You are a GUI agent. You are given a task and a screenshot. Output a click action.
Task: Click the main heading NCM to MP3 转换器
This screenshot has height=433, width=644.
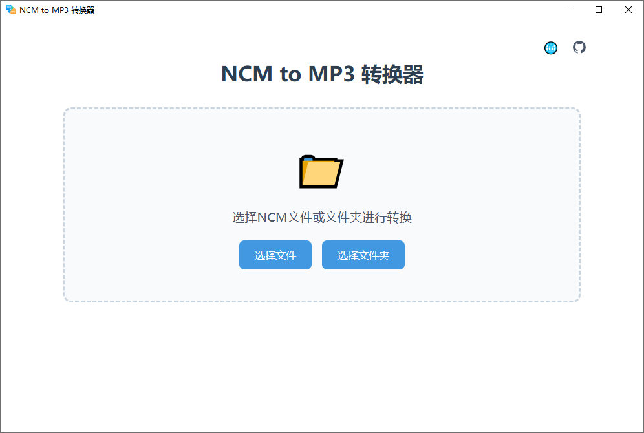322,74
